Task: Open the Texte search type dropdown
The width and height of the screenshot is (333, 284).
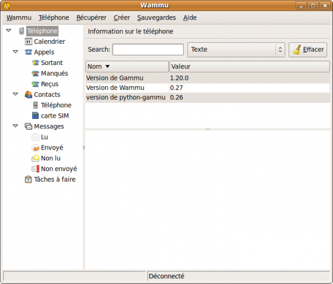Action: coord(236,49)
